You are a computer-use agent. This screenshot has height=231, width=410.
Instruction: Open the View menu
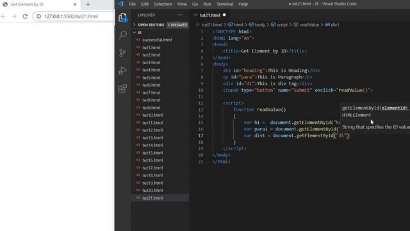[x=182, y=4]
